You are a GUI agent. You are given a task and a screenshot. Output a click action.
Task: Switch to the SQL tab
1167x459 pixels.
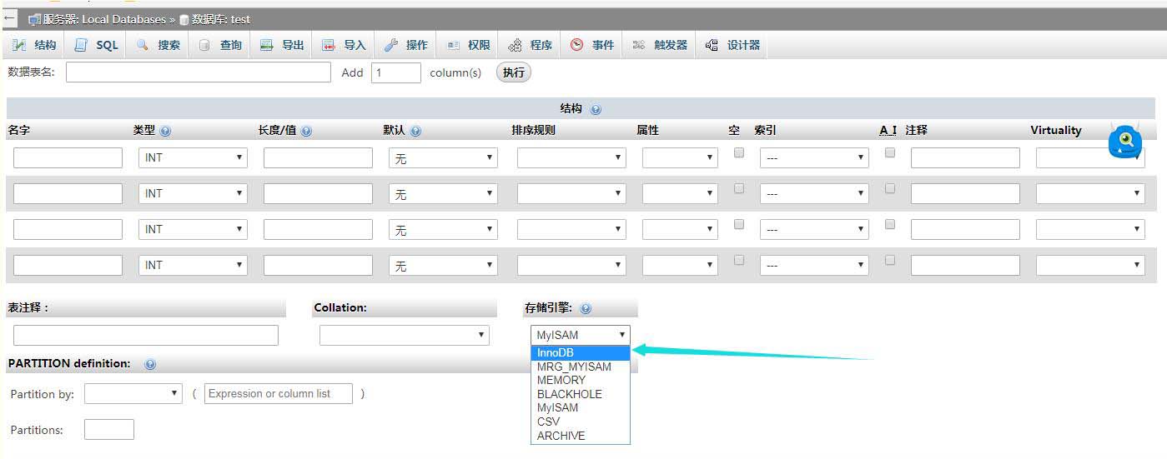96,45
